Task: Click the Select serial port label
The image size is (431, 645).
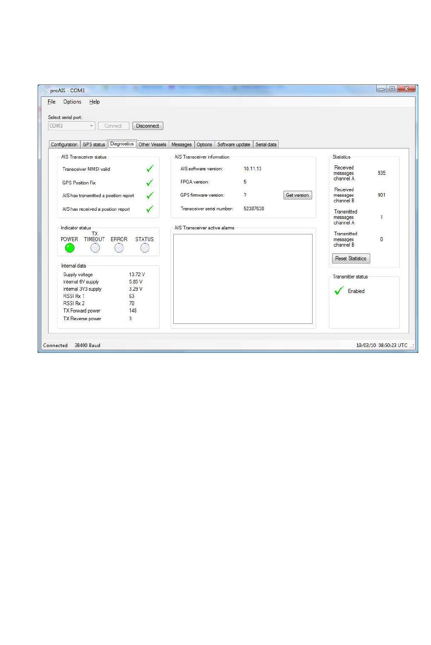Action: 65,117
